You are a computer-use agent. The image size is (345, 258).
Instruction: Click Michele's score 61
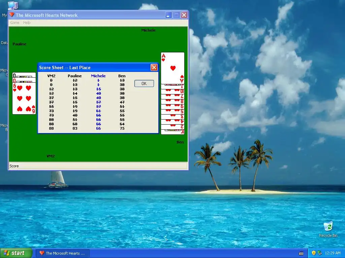(99, 111)
